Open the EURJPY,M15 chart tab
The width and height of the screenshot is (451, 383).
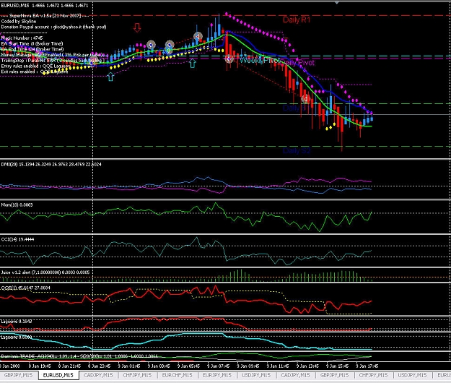click(x=217, y=375)
